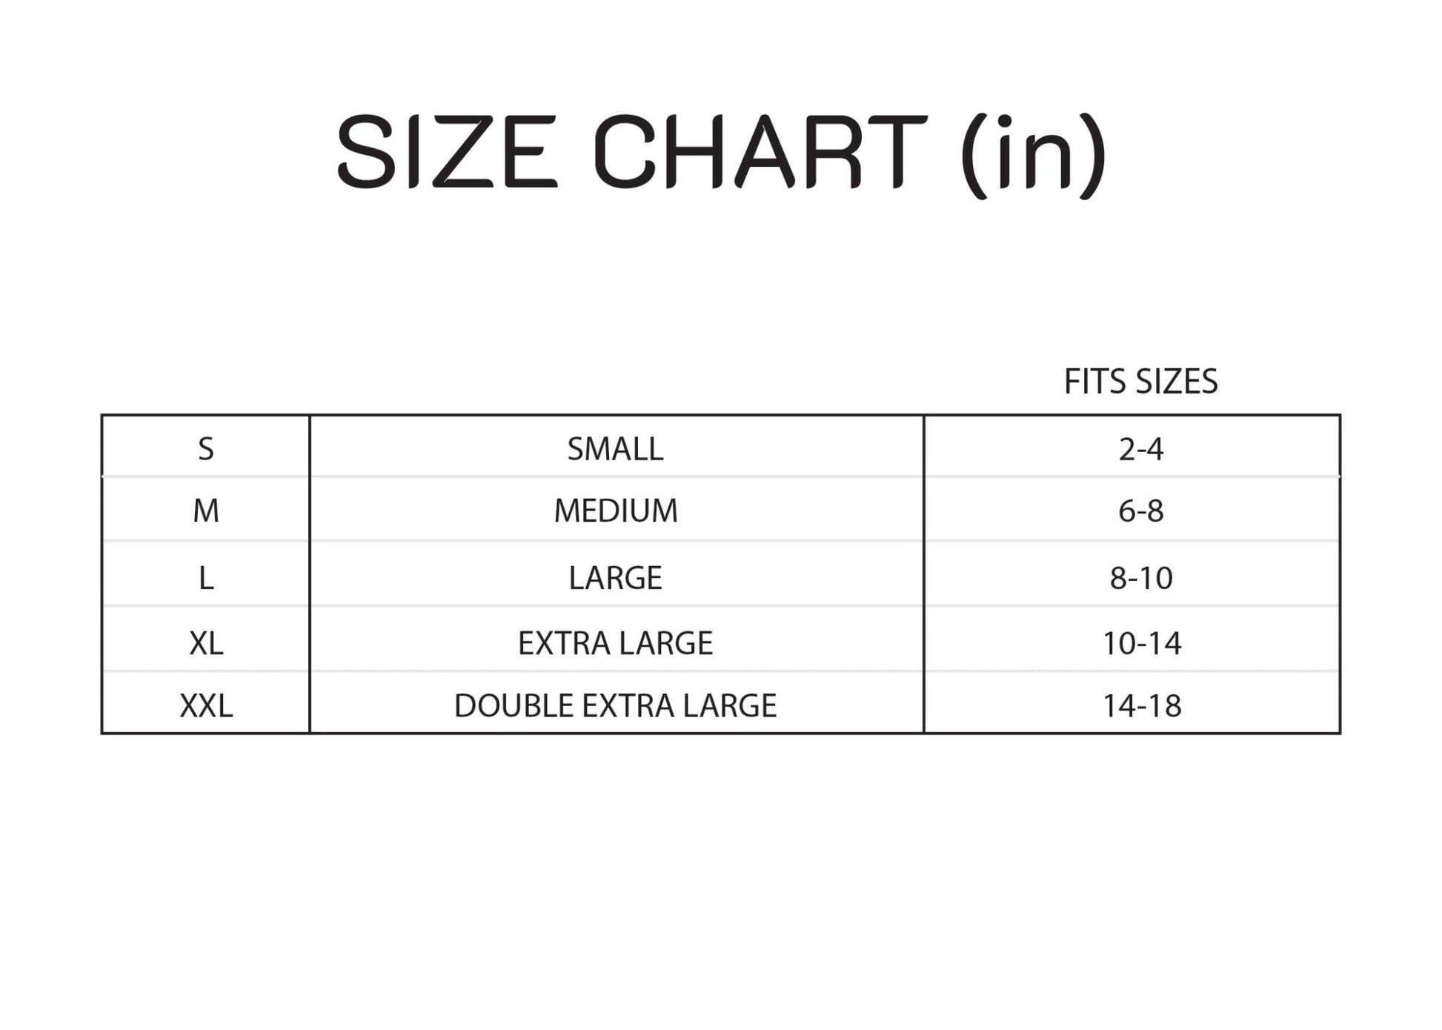Click the DOUBLE EXTRA LARGE name cell
This screenshot has width=1442, height=1030.
[x=615, y=705]
